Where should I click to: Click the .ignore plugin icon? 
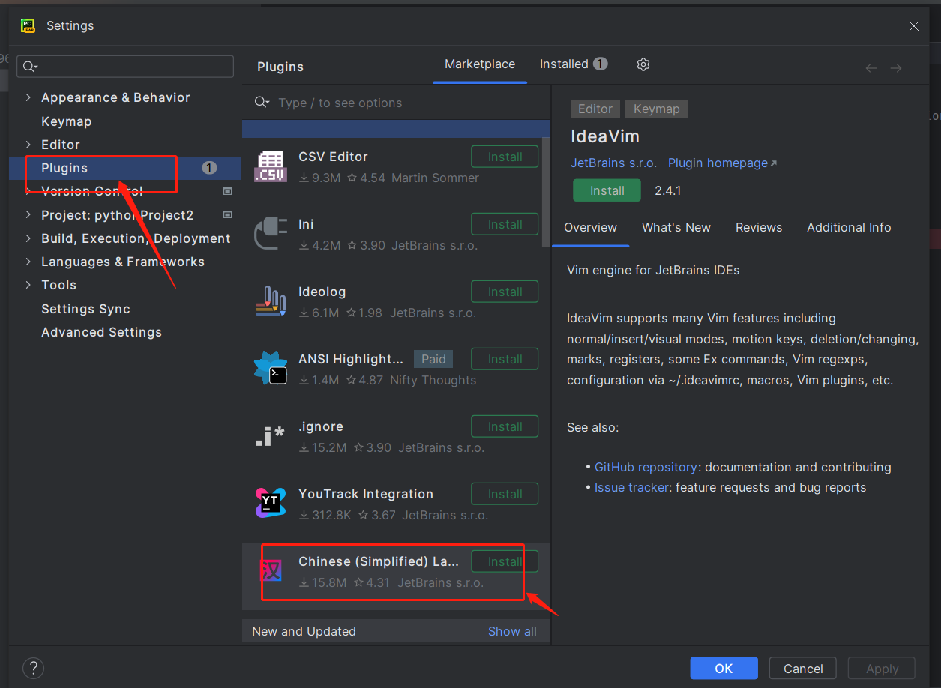tap(270, 436)
